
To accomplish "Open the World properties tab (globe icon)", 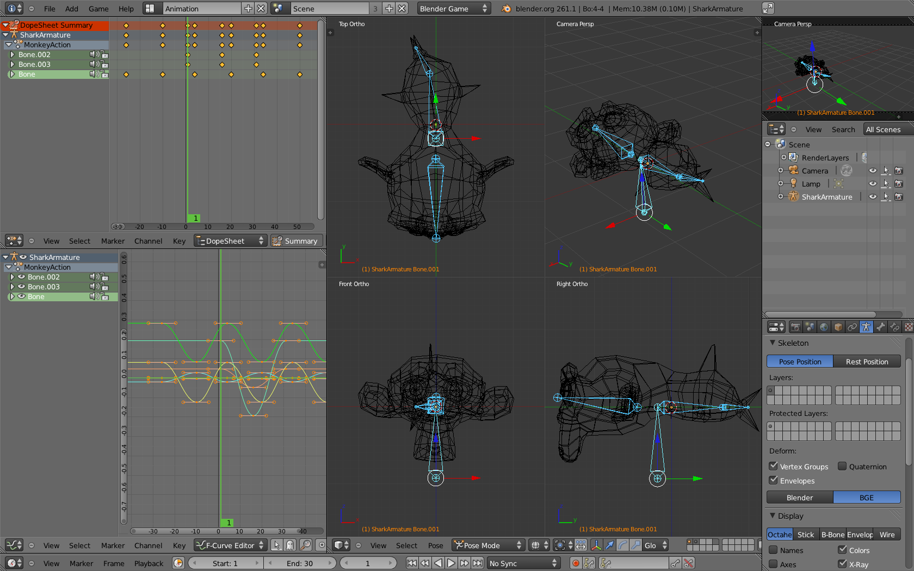I will 823,327.
